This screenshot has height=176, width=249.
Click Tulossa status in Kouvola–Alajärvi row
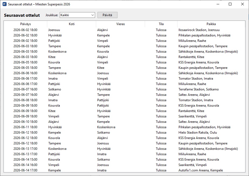click(161, 138)
